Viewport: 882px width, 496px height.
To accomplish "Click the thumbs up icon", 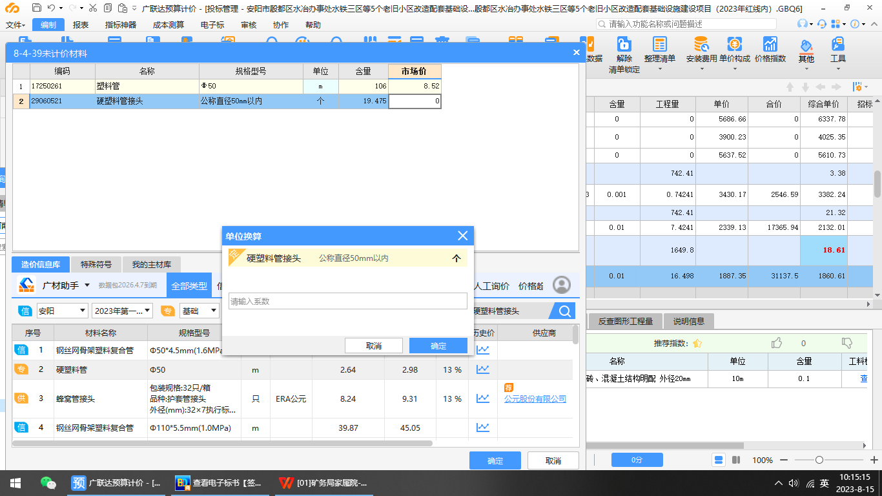I will [777, 343].
